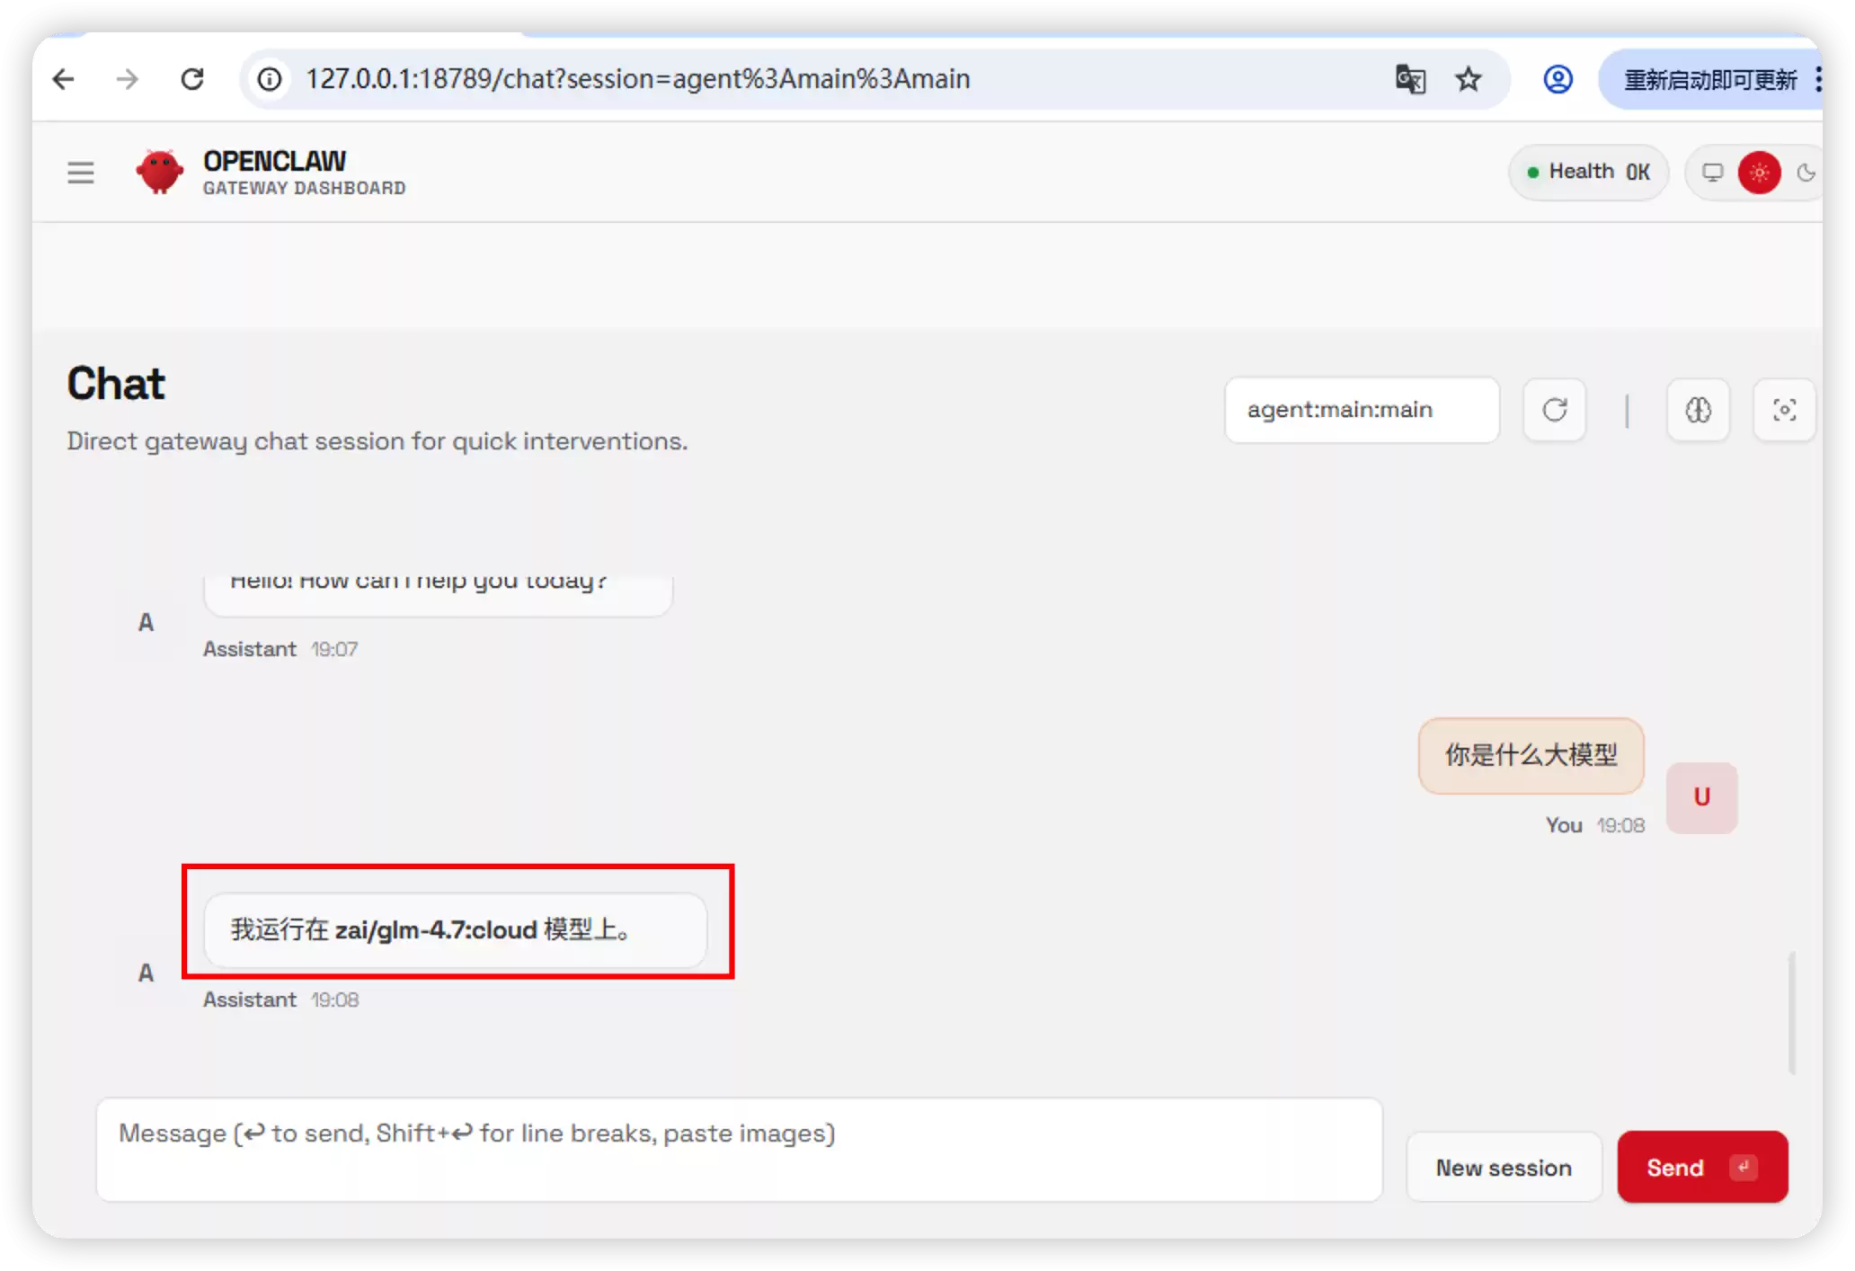The image size is (1855, 1271).
Task: Bookmark this page with star icon
Action: coord(1468,79)
